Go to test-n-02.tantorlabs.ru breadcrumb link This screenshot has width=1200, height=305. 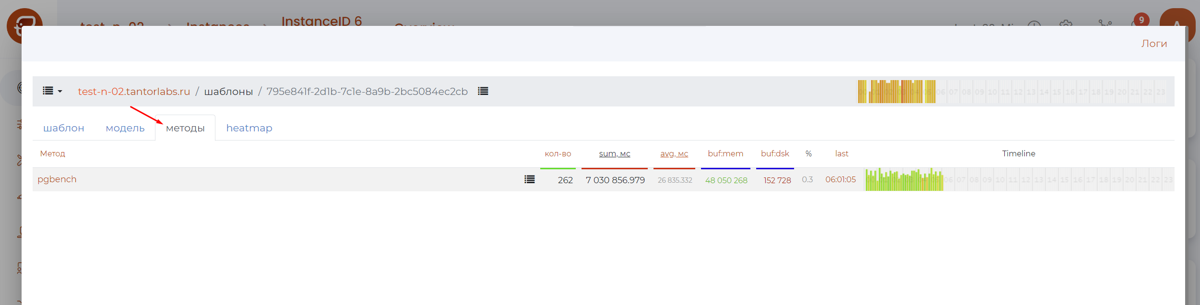pyautogui.click(x=134, y=92)
